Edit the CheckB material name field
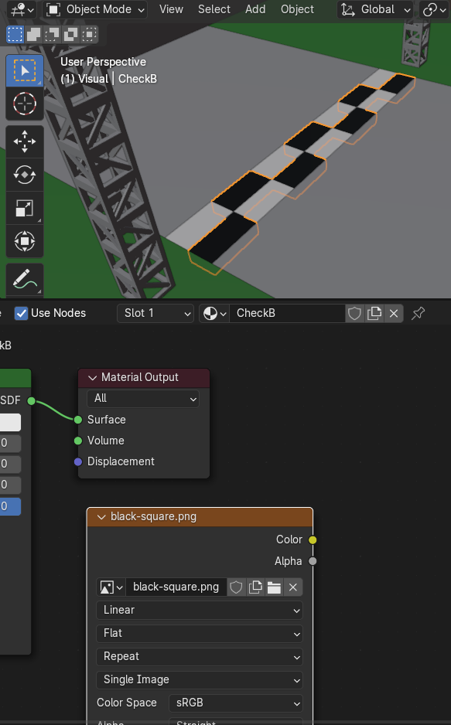 point(287,314)
